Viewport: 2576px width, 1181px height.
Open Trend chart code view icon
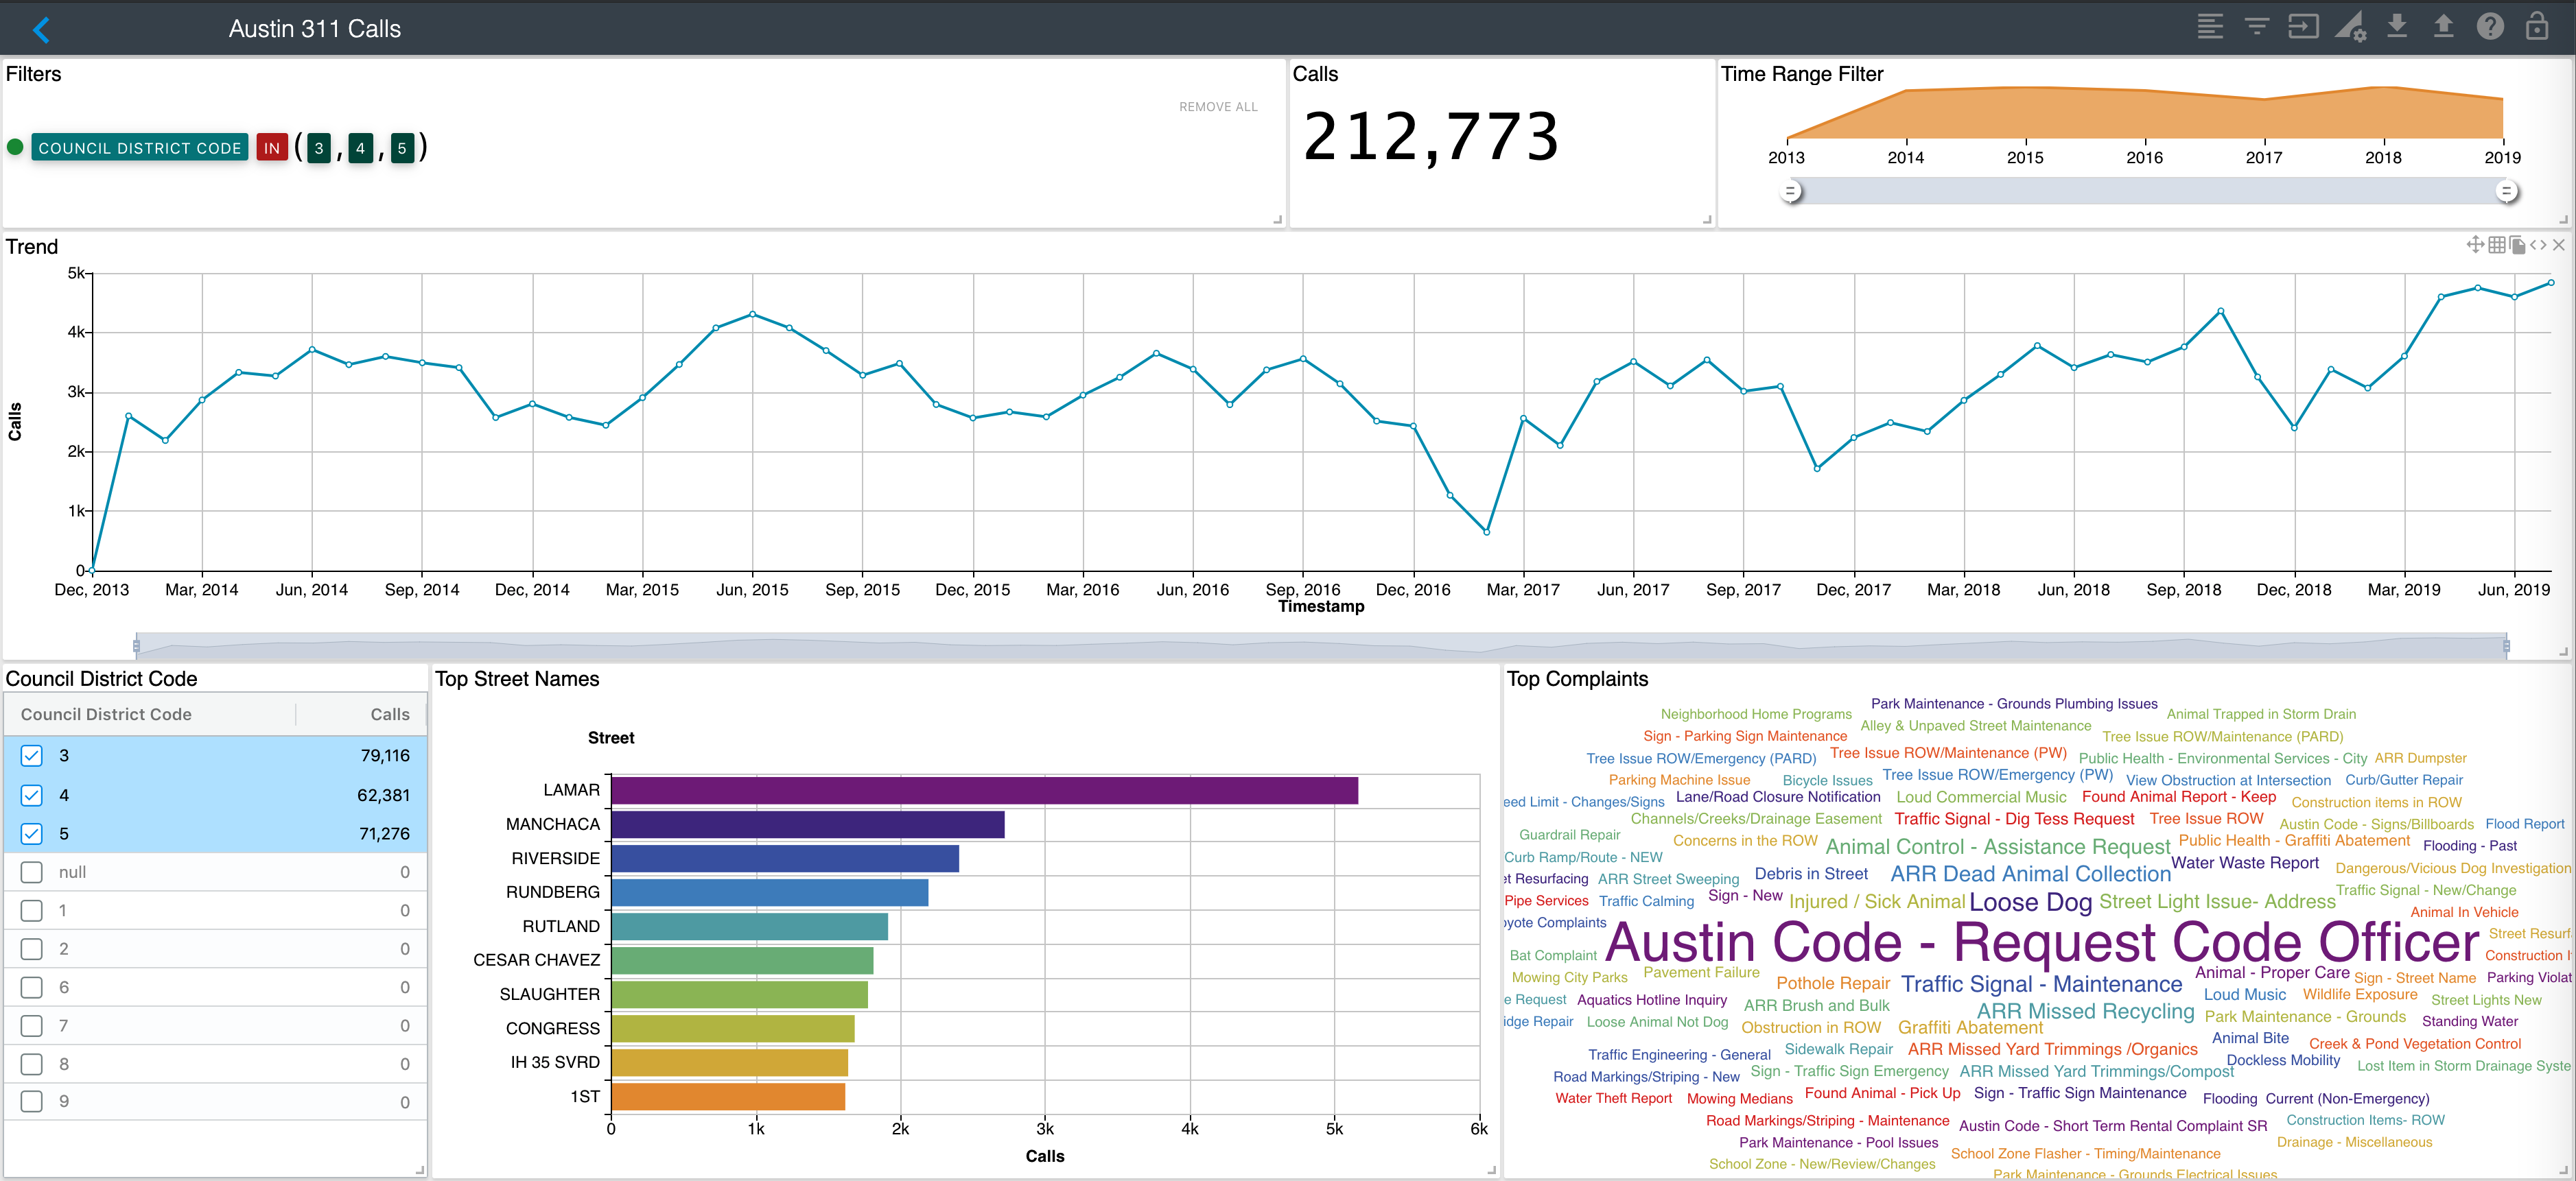tap(2538, 245)
